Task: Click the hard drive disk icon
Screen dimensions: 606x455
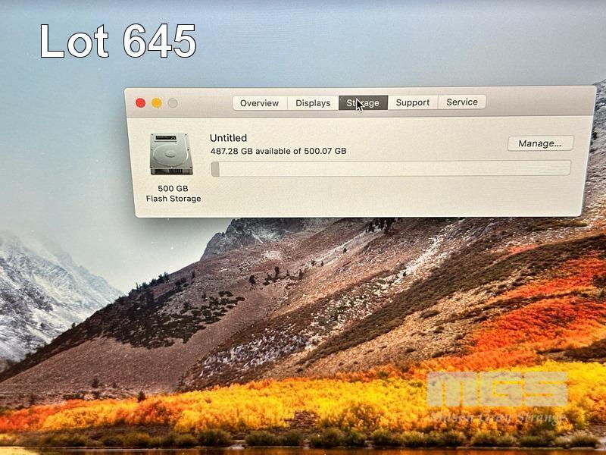Action: (x=171, y=154)
